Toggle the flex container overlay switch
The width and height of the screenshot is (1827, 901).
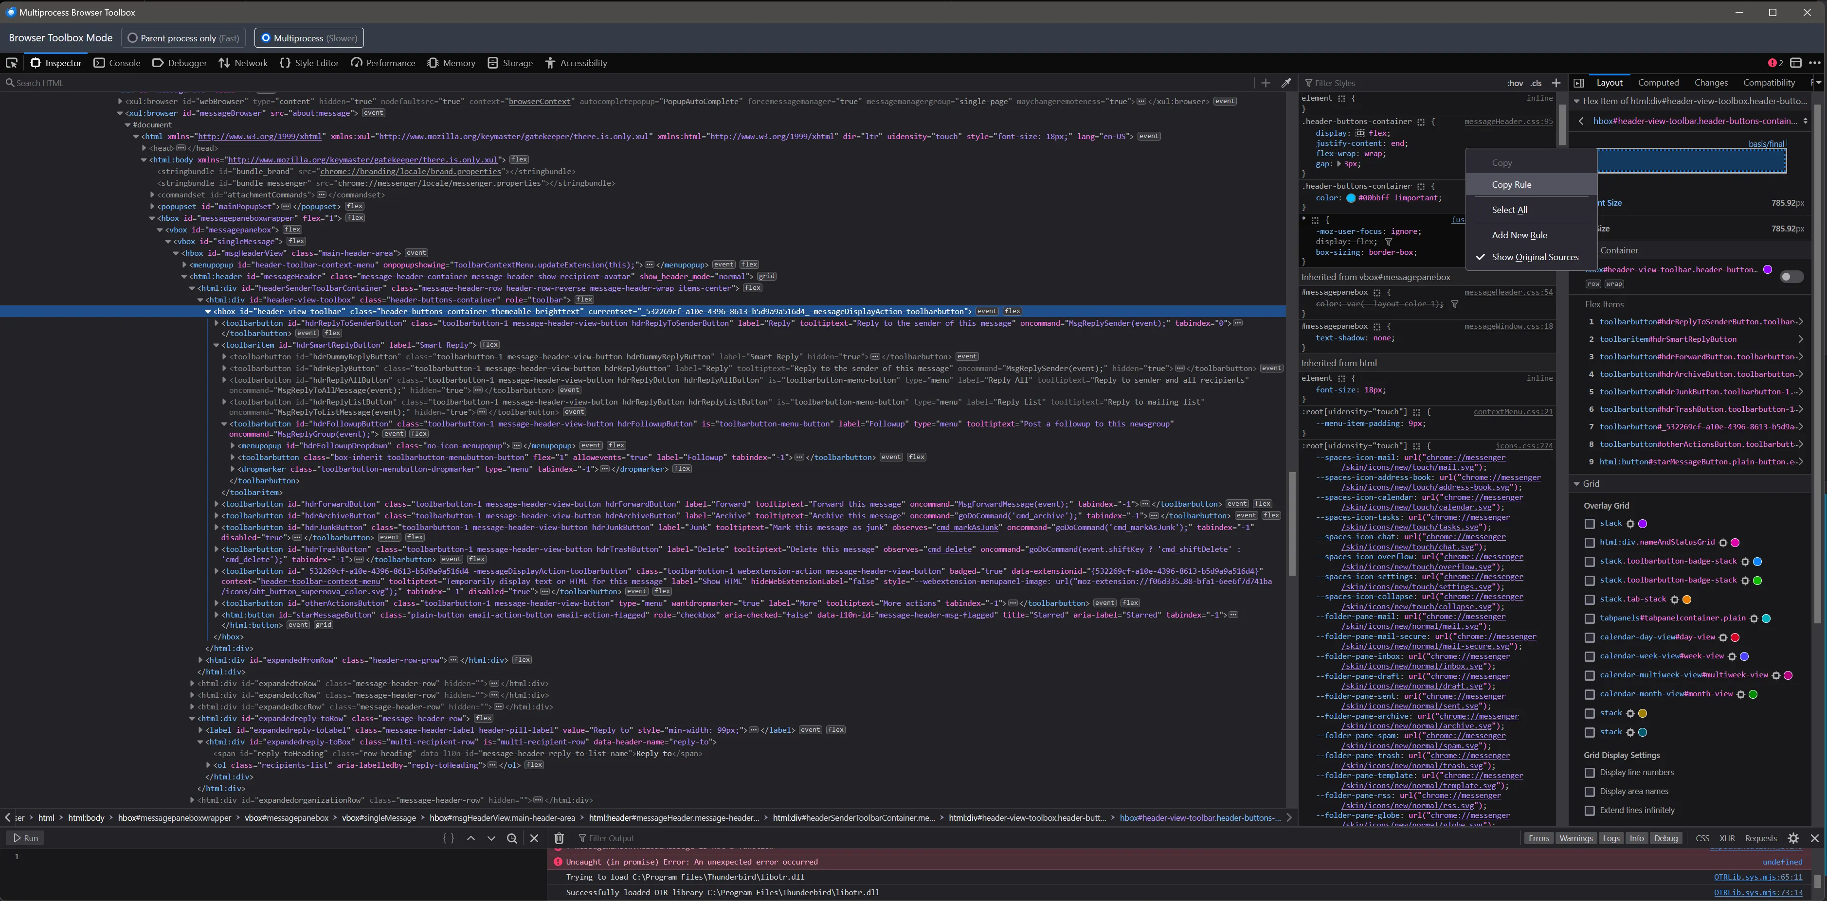pyautogui.click(x=1791, y=277)
